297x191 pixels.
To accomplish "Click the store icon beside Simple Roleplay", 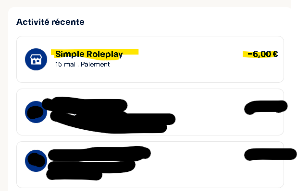I will pos(36,59).
